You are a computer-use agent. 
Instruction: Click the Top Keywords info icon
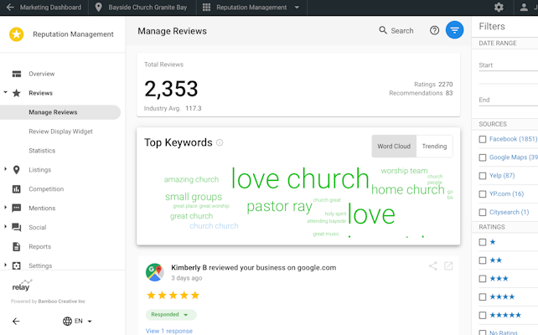pyautogui.click(x=220, y=142)
